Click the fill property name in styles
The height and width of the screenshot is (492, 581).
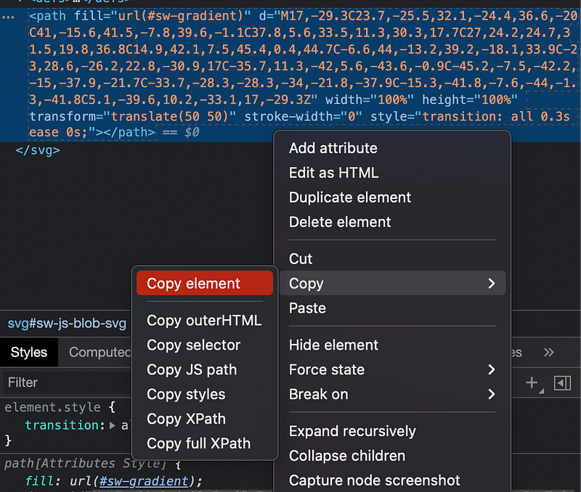coord(39,481)
